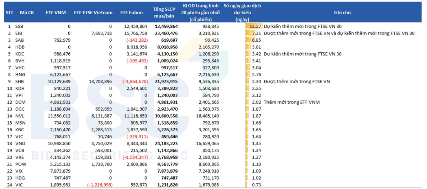Click negative value '(-1,216,998)' for VIC
Viewport: 427px width, 189px height.
(100, 185)
